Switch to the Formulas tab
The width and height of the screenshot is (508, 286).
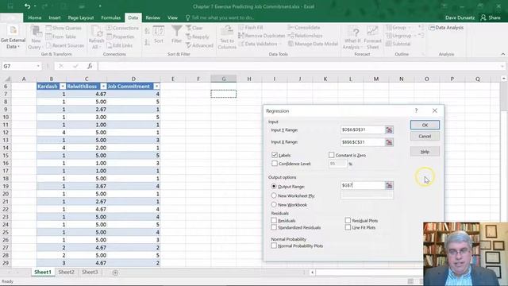point(111,17)
